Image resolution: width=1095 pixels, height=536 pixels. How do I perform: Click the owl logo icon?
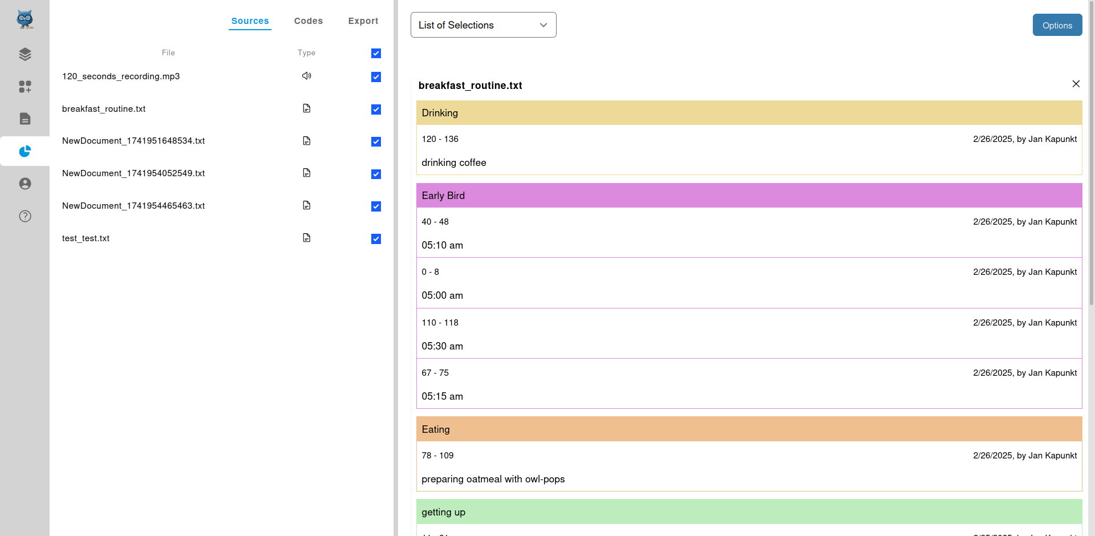click(x=25, y=19)
